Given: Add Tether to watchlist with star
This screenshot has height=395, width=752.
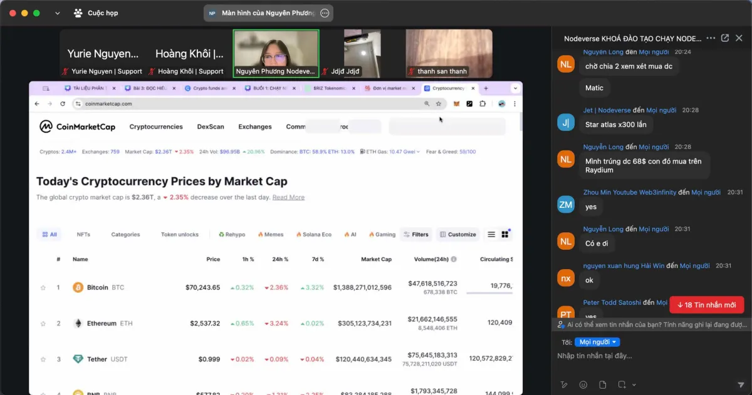Looking at the screenshot, I should [x=43, y=359].
